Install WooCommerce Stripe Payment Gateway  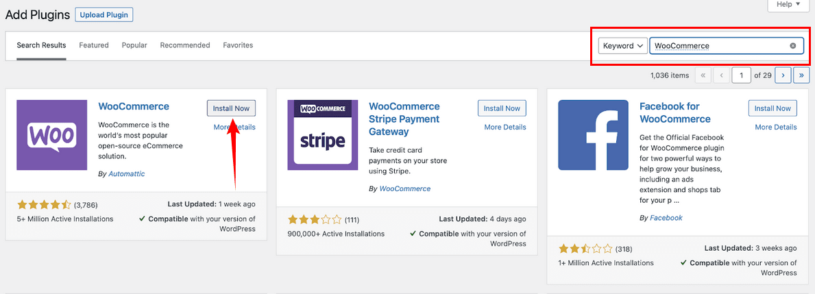coord(502,108)
